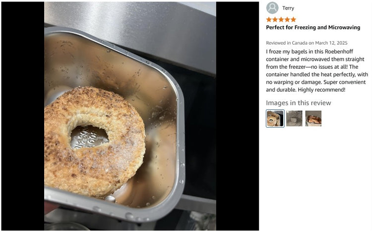Click the word 'Roebenhoff' in review text
Viewport: 372px width, 231px height.
click(339, 51)
